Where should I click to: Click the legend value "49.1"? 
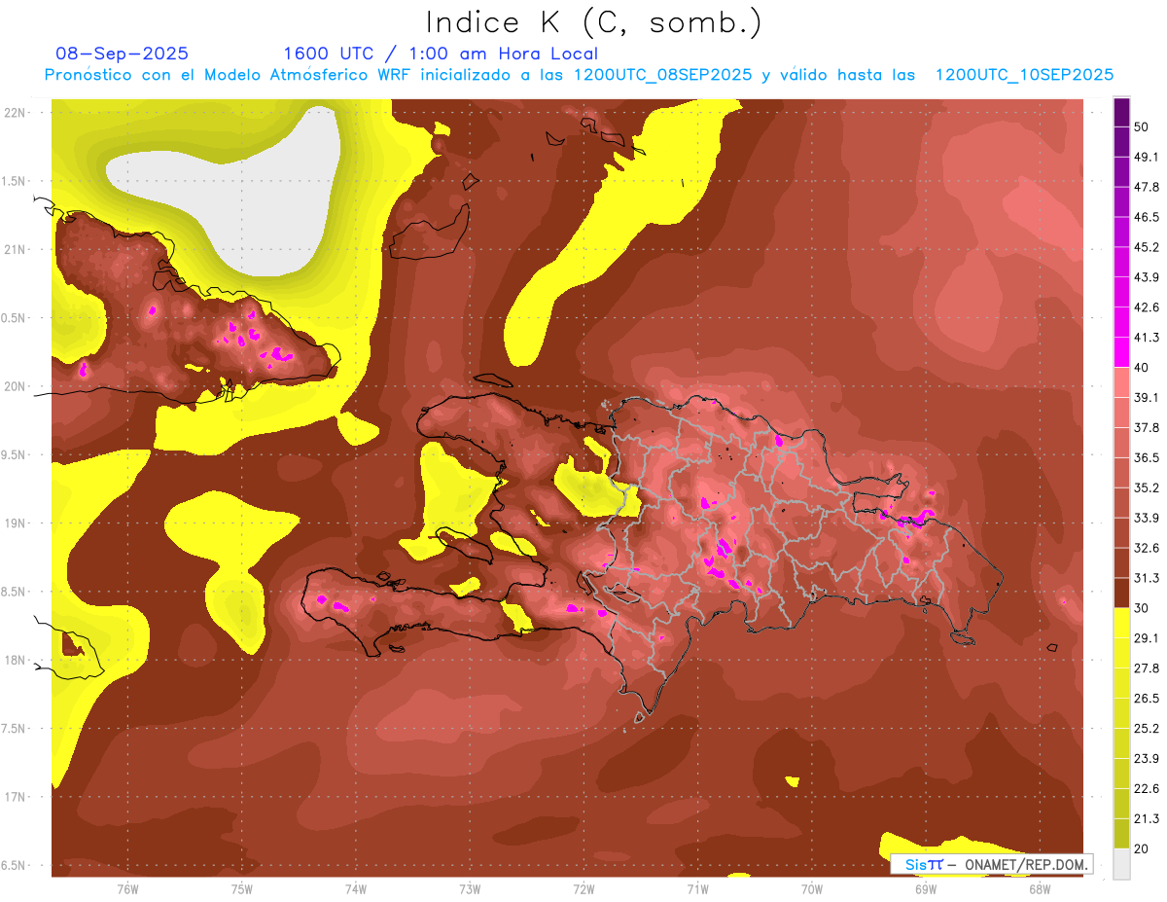click(x=1146, y=158)
